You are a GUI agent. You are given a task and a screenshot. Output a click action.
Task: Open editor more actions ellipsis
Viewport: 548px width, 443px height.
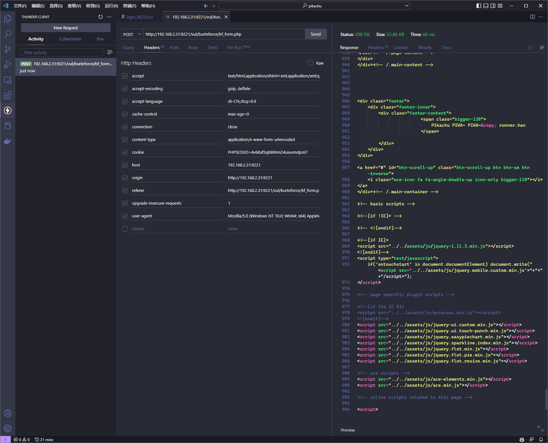pyautogui.click(x=541, y=17)
